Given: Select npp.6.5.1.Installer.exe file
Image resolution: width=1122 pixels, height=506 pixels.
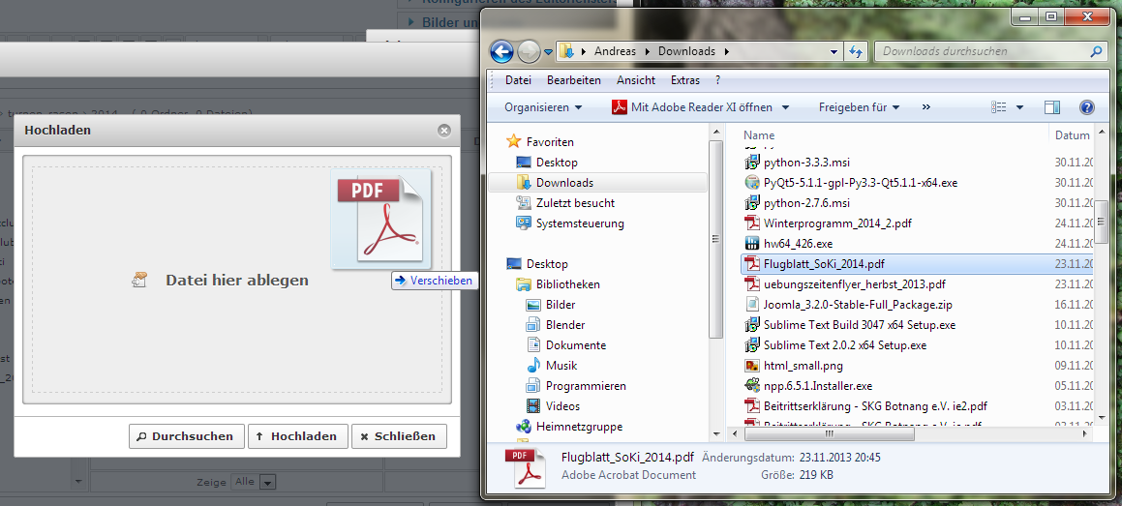Looking at the screenshot, I should point(817,386).
